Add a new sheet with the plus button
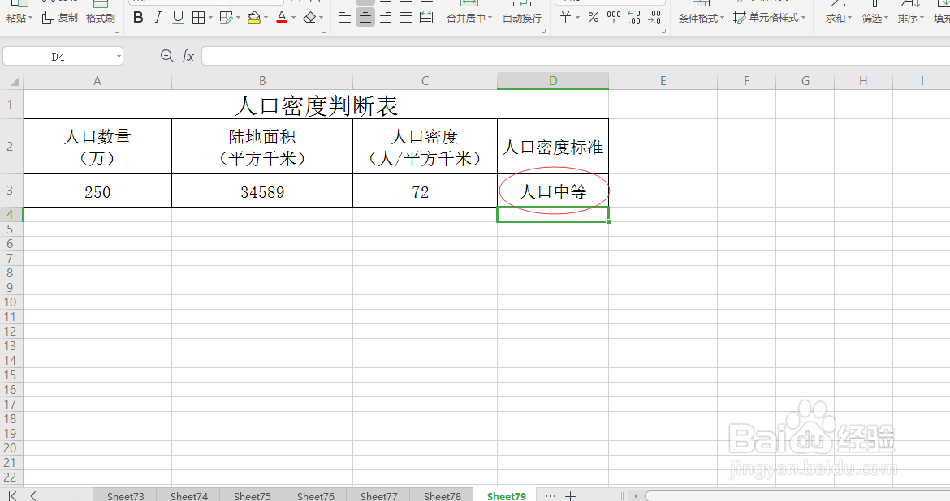Image resolution: width=950 pixels, height=501 pixels. pos(570,495)
